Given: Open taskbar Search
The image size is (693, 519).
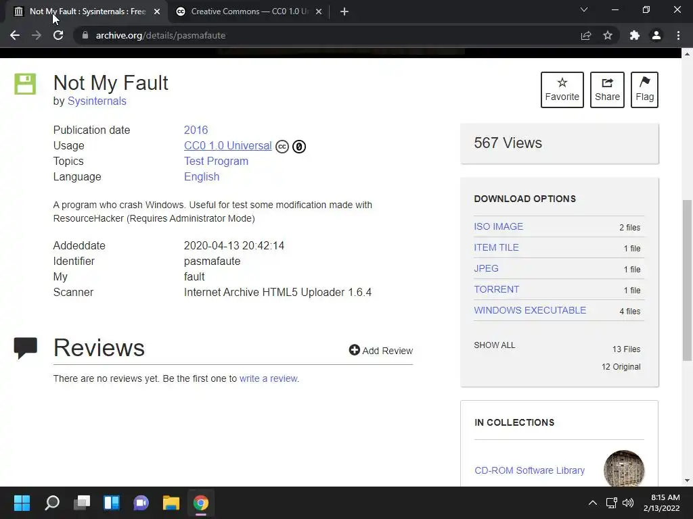Looking at the screenshot, I should pos(51,503).
